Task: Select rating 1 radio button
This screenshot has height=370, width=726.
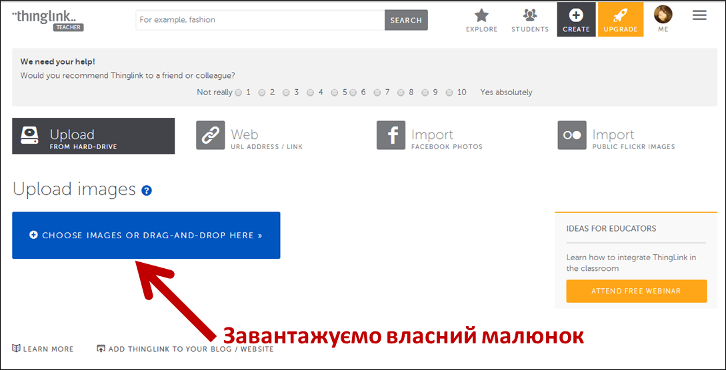Action: [239, 92]
